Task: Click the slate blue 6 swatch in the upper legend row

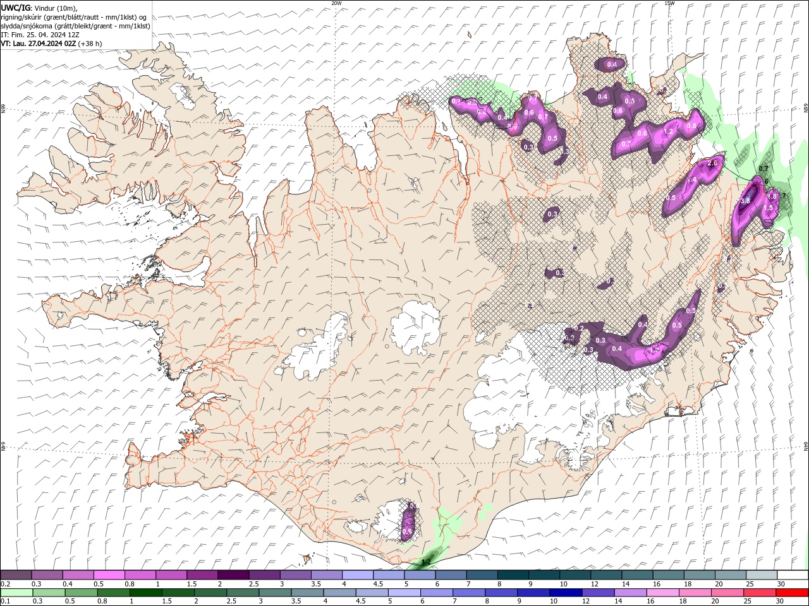Action: (451, 575)
